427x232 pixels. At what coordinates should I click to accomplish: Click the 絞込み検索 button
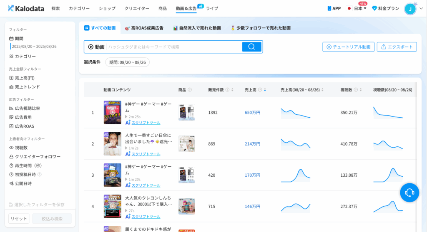pyautogui.click(x=52, y=219)
